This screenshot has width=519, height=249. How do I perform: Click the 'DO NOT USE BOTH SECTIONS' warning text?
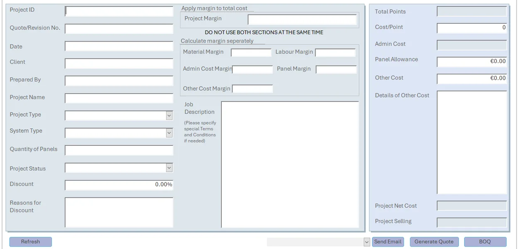[x=264, y=32]
